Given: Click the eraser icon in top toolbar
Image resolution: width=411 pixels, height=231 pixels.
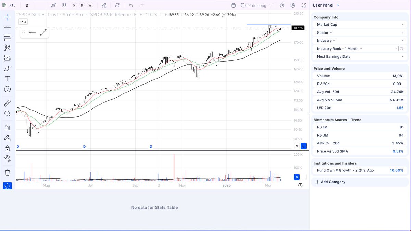Looking at the screenshot, I should coord(104,5).
